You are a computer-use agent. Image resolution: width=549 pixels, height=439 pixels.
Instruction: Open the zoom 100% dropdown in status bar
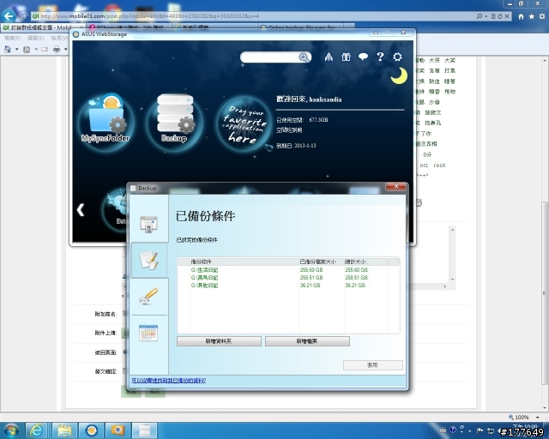click(538, 418)
